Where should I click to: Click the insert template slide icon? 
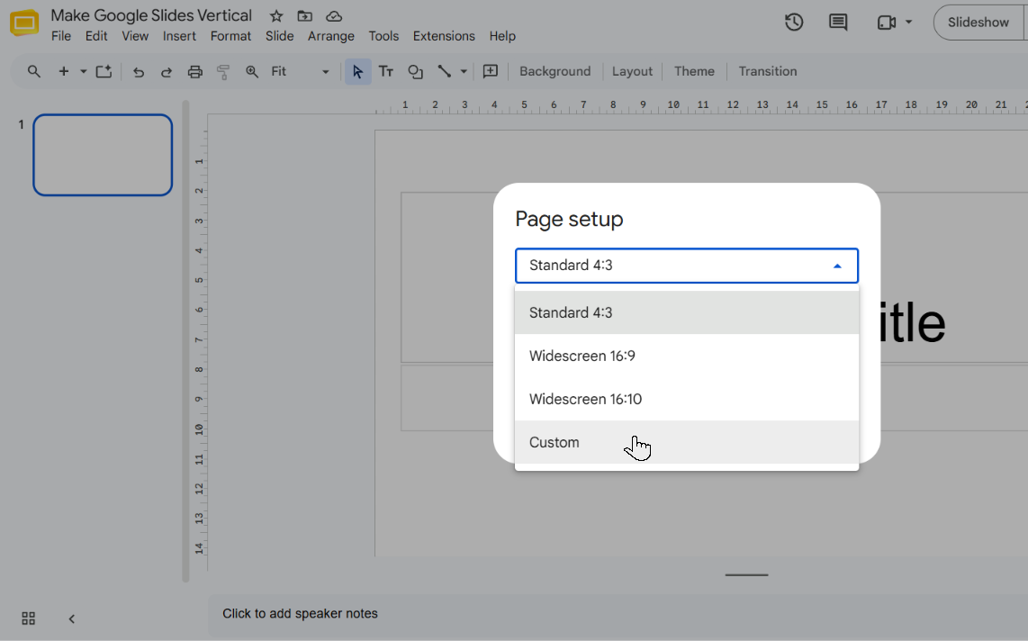click(104, 71)
